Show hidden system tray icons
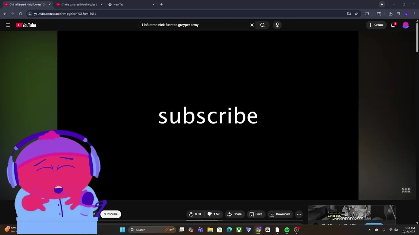The height and width of the screenshot is (235, 419). point(370,230)
